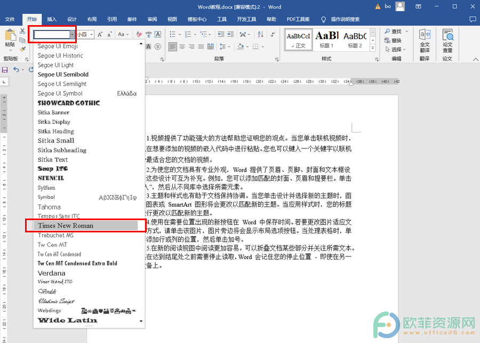Increase paragraph indent
The height and width of the screenshot is (343, 480).
230,34
